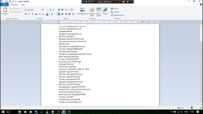Toggle subscript formatting
Screen dimensions: 203x114
(40, 14)
